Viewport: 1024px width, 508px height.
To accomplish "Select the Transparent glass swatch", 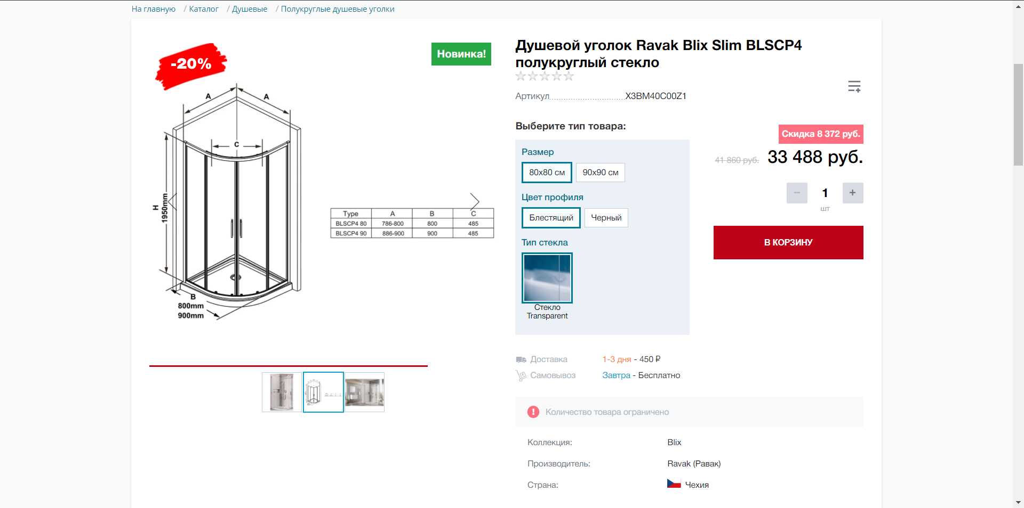I will click(547, 278).
